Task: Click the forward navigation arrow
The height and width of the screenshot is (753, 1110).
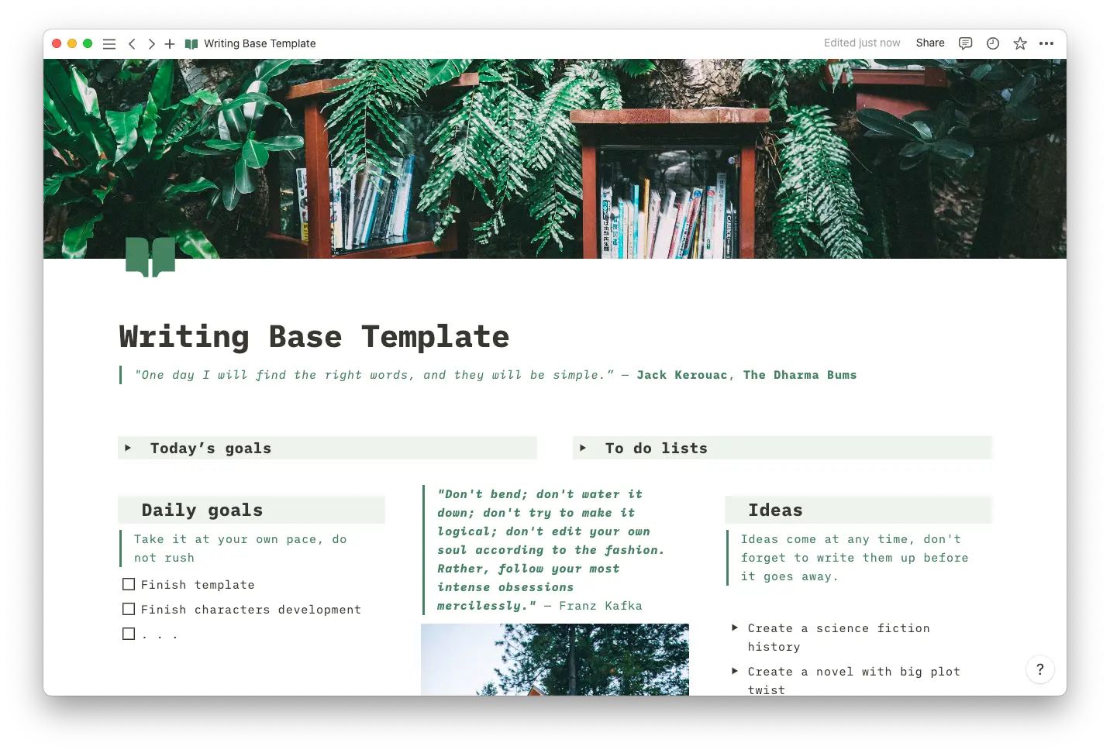Action: pyautogui.click(x=151, y=44)
